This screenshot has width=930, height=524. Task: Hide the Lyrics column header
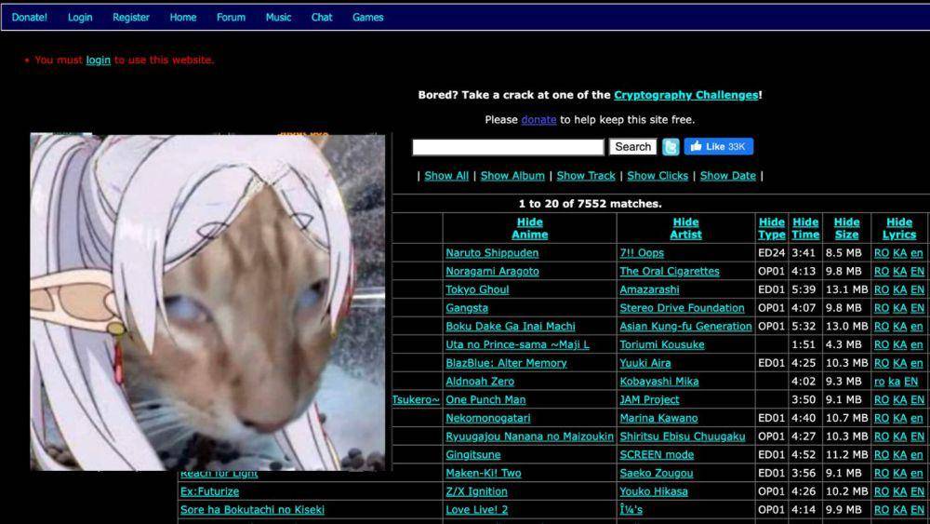coord(899,228)
